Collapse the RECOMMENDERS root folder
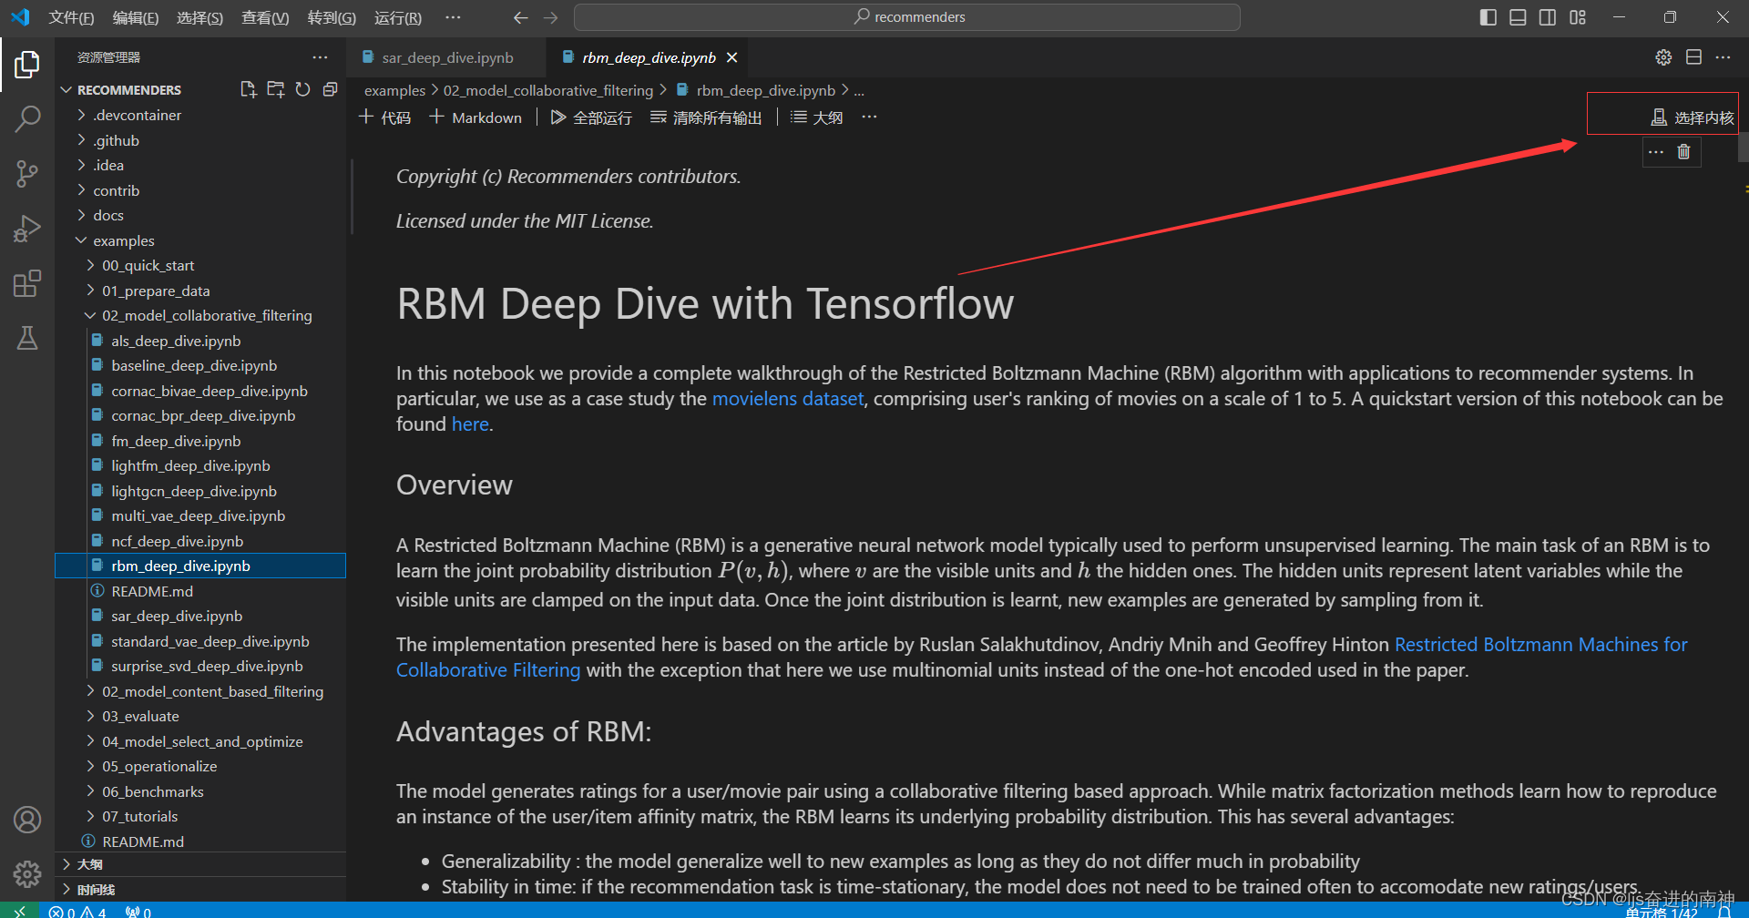 point(129,89)
